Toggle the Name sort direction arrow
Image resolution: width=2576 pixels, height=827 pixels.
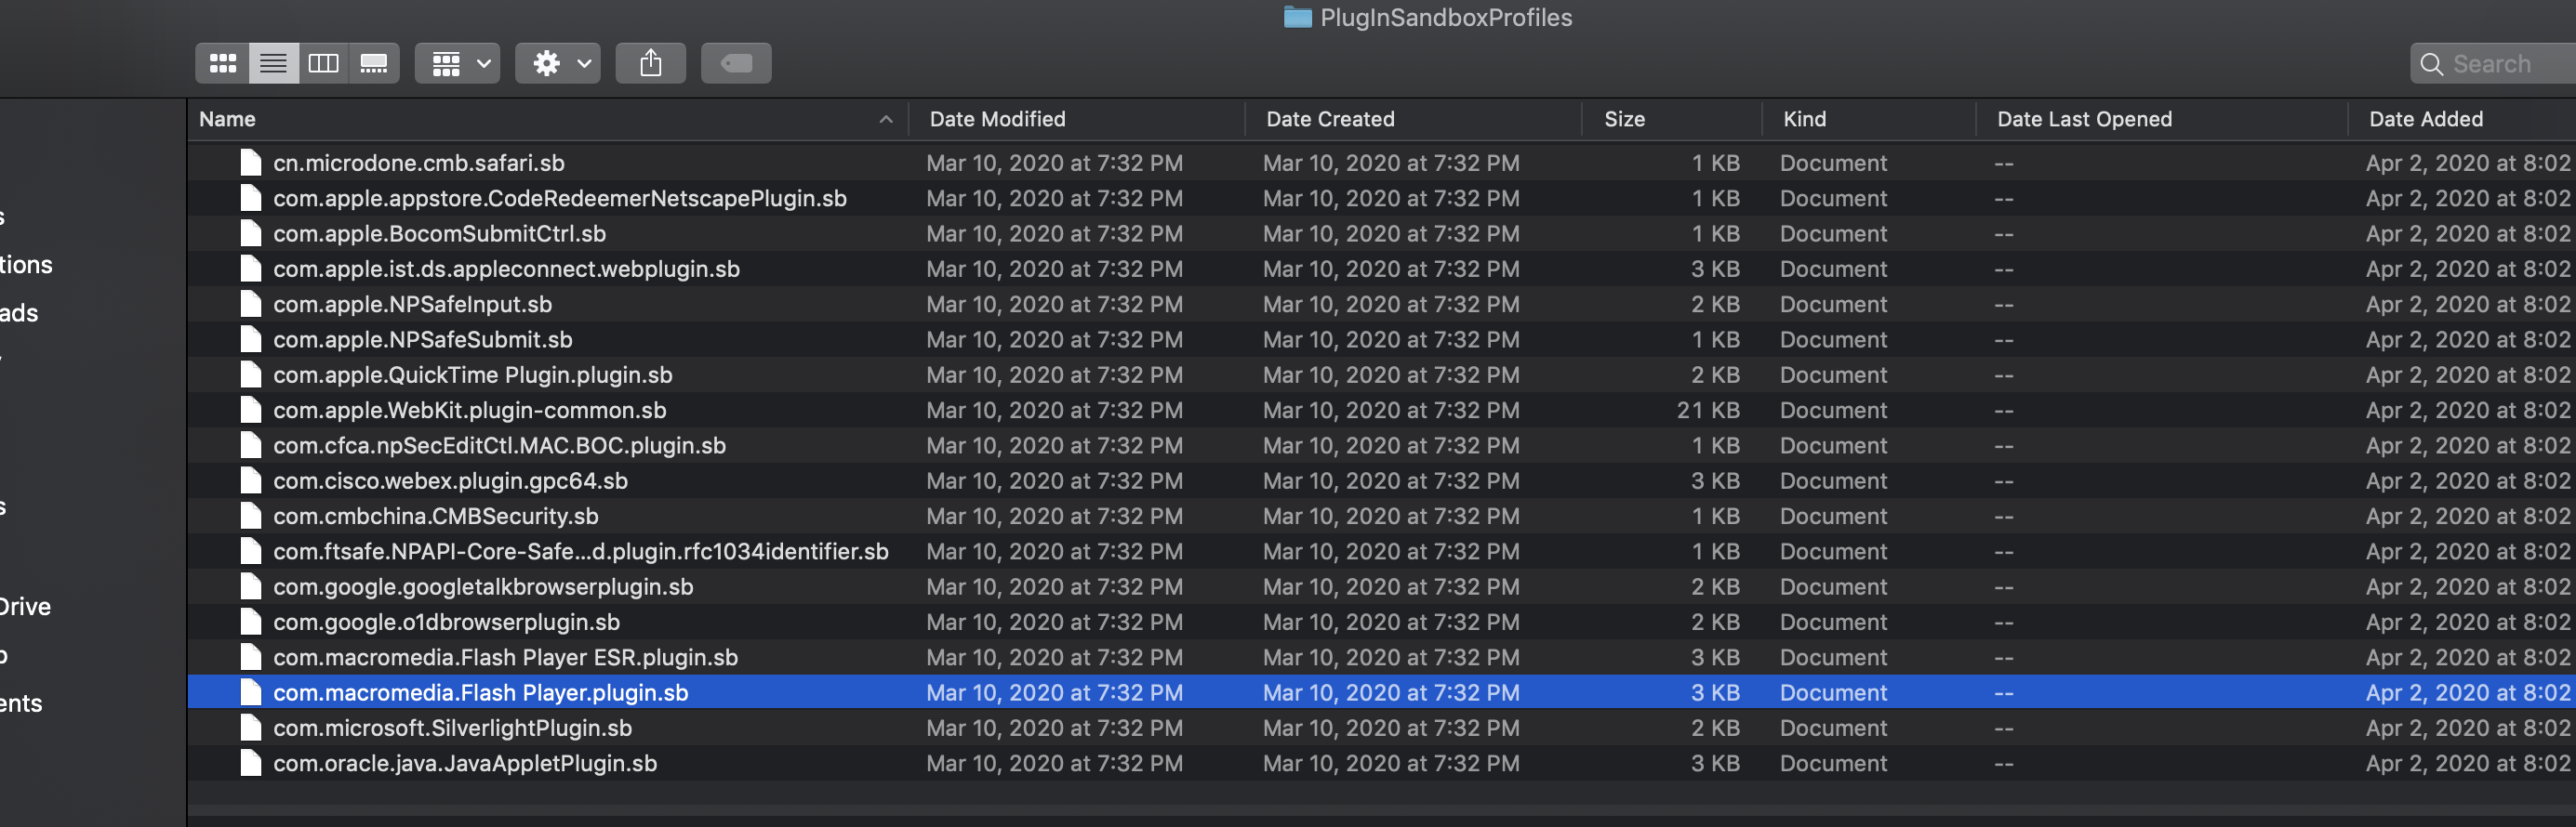pos(885,119)
